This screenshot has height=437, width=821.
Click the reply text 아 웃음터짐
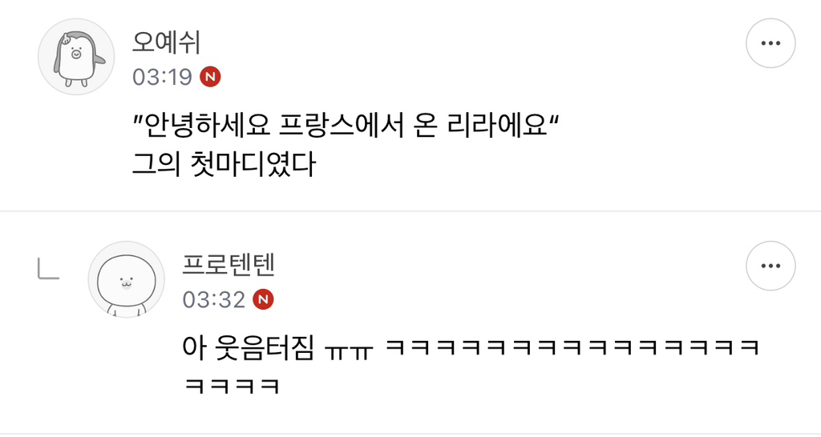249,347
